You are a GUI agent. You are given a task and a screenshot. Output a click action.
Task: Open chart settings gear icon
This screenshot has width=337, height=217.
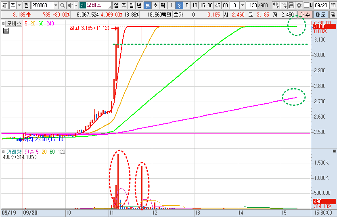pos(299,5)
